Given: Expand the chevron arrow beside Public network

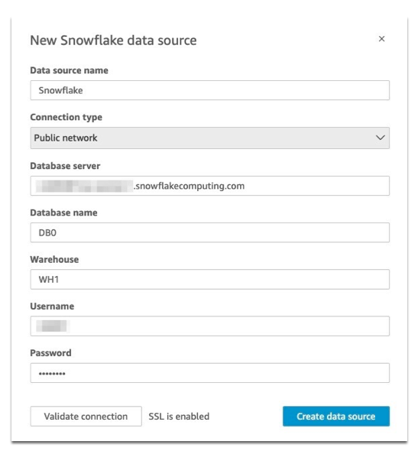Looking at the screenshot, I should (380, 138).
